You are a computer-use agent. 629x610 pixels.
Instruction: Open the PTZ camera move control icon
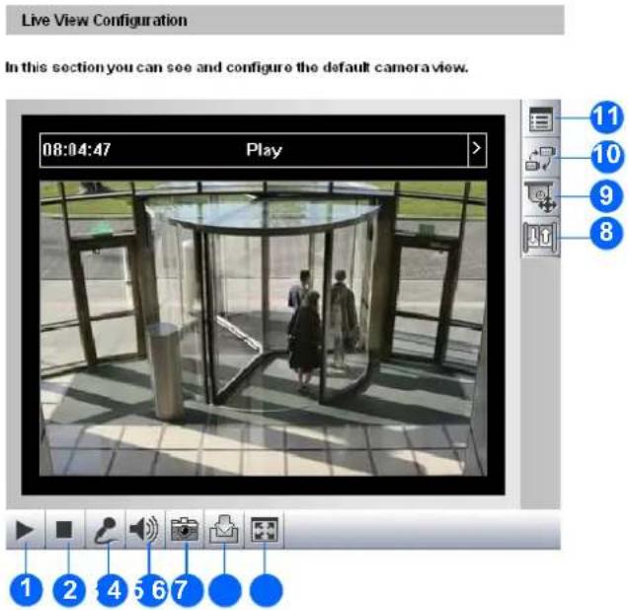tap(541, 197)
